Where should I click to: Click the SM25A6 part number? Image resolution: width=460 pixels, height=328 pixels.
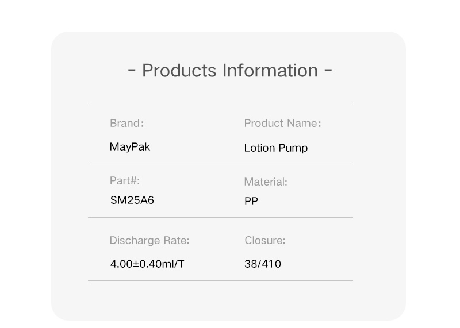pos(132,200)
